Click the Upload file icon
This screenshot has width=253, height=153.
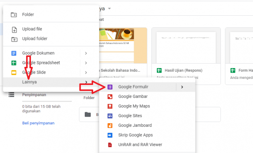click(x=14, y=30)
